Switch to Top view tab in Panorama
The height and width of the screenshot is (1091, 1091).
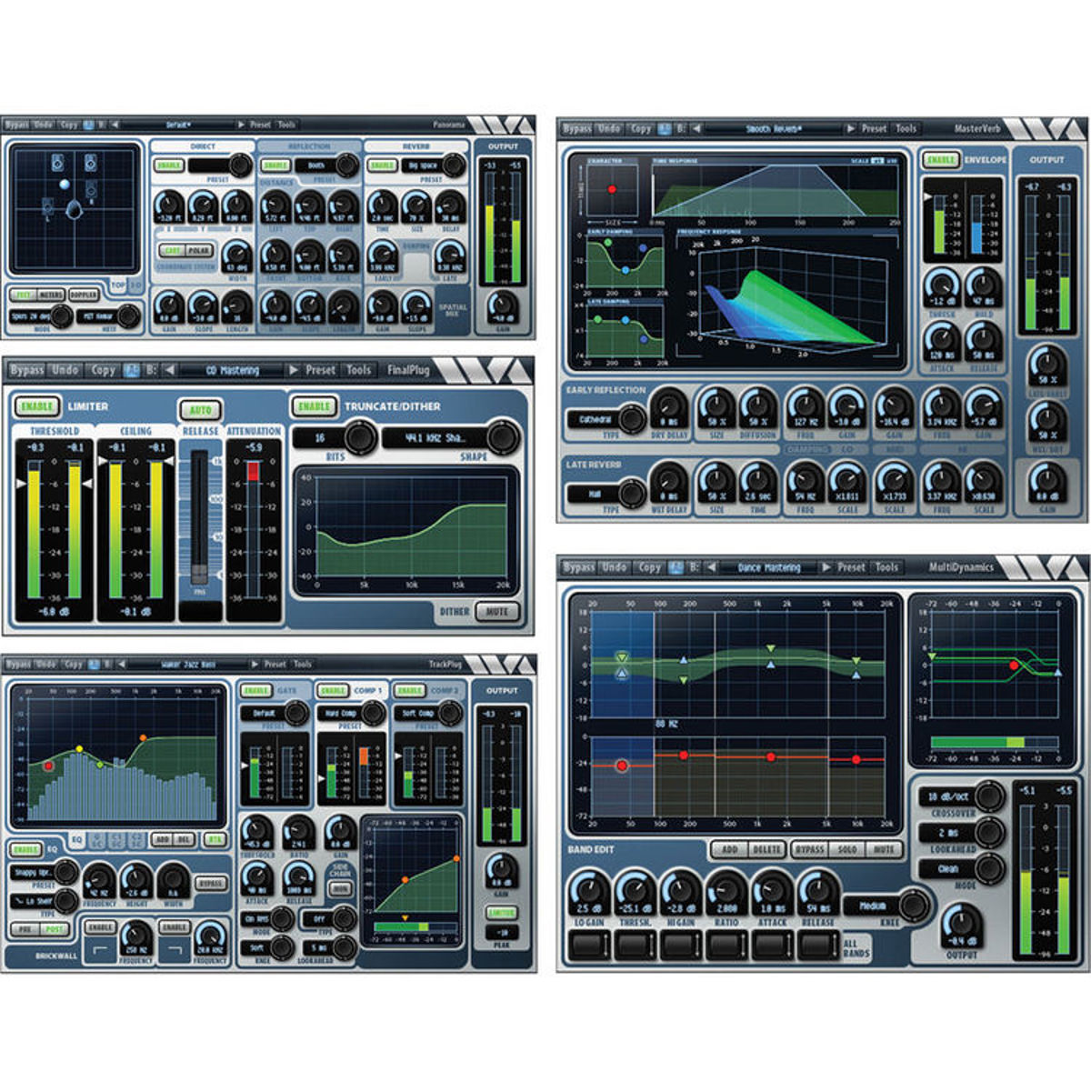pos(118,285)
